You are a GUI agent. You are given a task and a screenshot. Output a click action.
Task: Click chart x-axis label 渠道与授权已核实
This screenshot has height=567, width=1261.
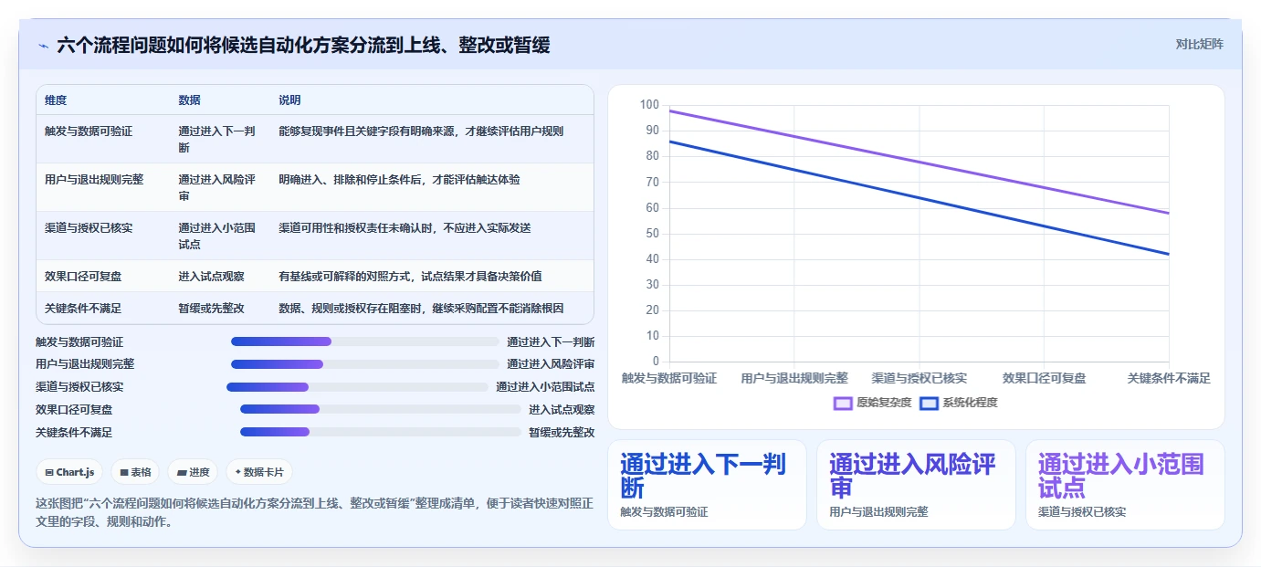(x=919, y=378)
